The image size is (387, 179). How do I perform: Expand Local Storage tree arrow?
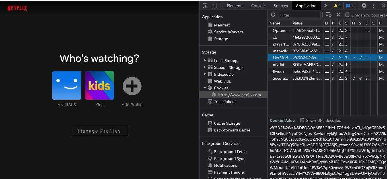click(205, 60)
